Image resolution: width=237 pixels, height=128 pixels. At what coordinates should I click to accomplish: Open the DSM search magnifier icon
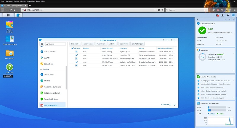tap(228, 15)
